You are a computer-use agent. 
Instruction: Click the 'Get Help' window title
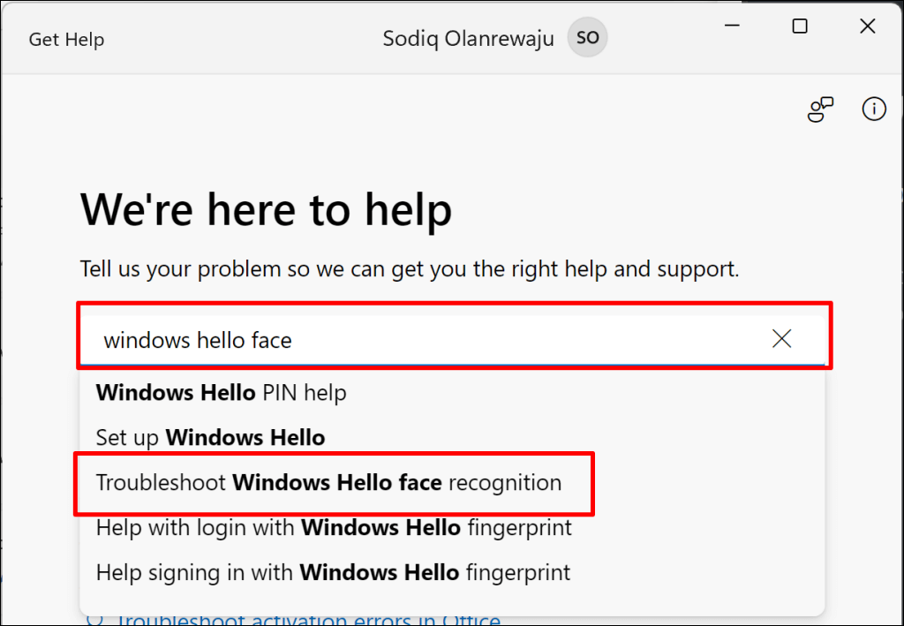66,40
